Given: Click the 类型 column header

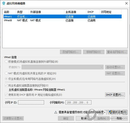Looking at the screenshot, I should [x=22, y=12].
